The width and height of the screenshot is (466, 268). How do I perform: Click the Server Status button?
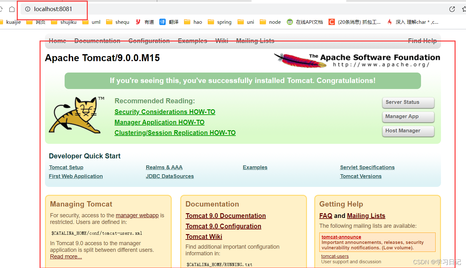[x=408, y=102]
